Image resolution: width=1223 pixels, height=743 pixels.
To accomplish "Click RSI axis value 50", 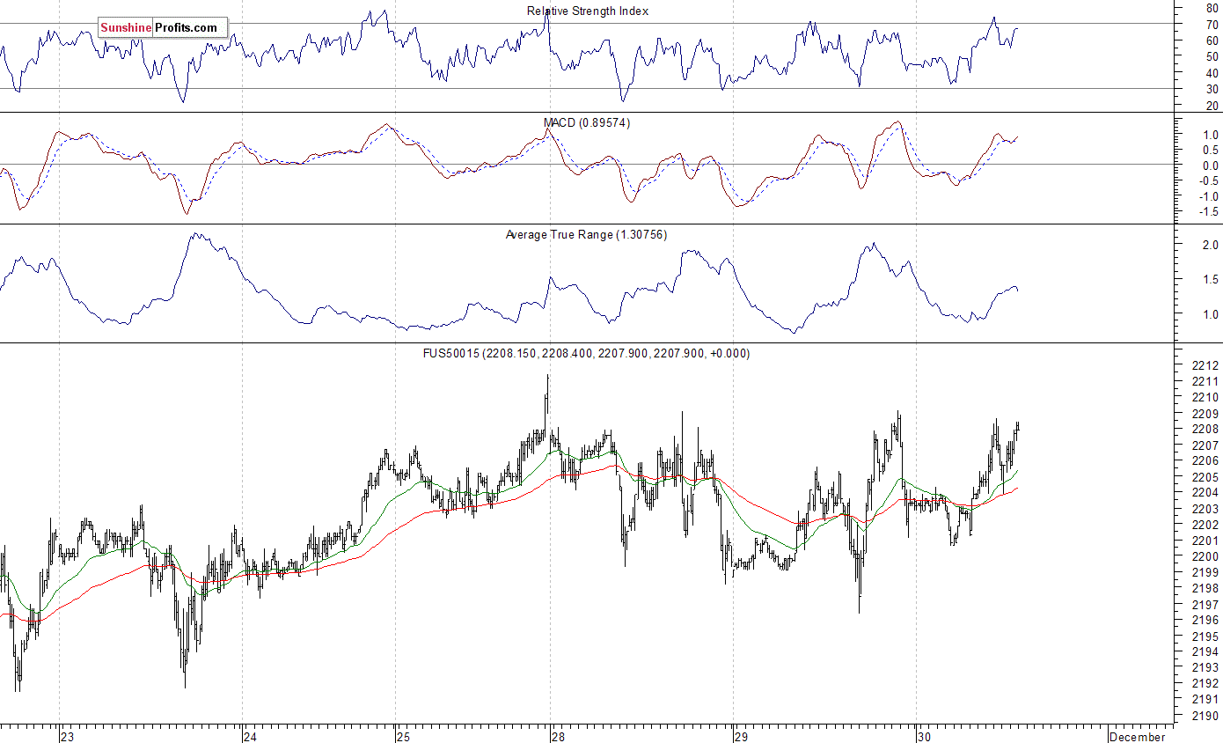I will click(1212, 56).
